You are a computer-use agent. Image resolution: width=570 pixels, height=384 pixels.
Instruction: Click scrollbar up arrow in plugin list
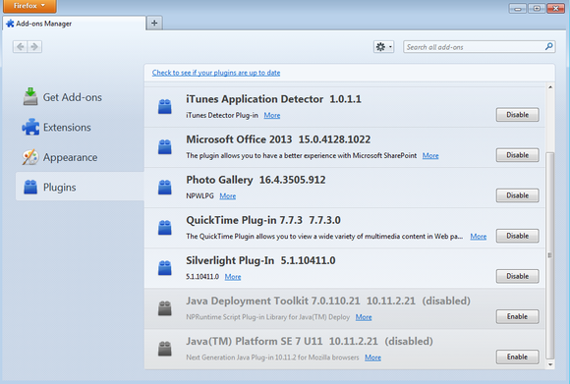(550, 87)
